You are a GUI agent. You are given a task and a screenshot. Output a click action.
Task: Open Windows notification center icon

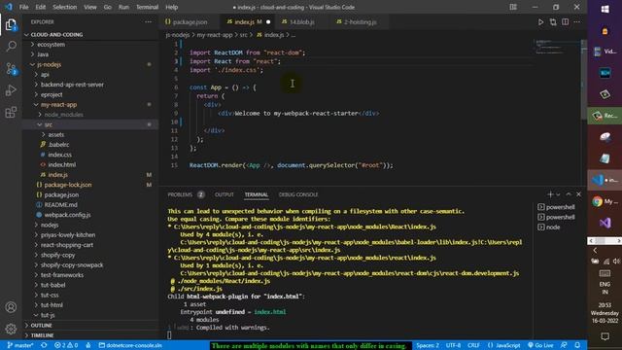[x=605, y=336]
